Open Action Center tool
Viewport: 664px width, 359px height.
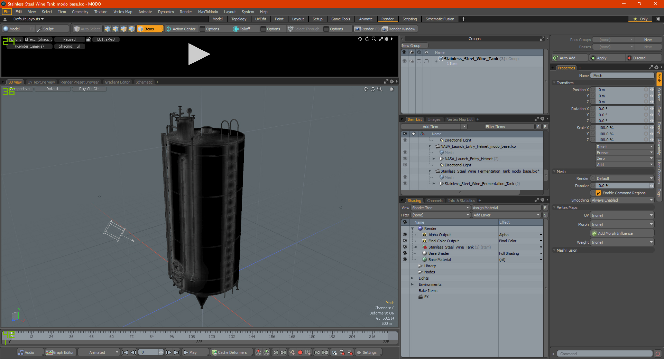click(x=181, y=29)
